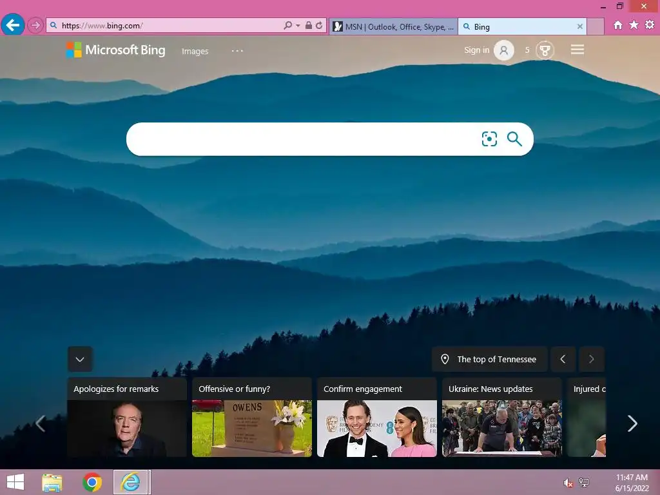The width and height of the screenshot is (660, 495).
Task: Click the https://www.bing.com/ URL text
Action: pyautogui.click(x=102, y=26)
